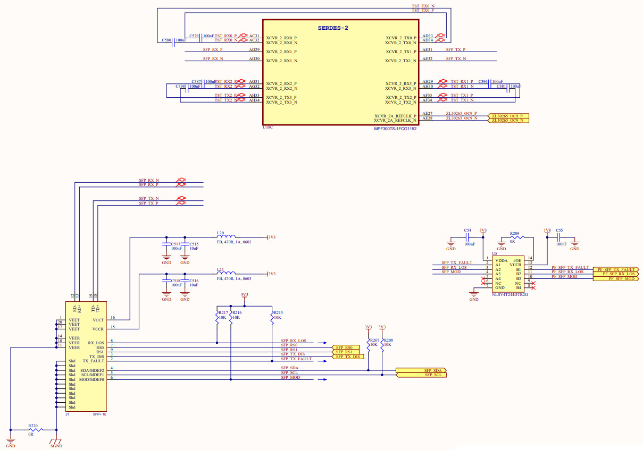
Task: Click the PF_SFP_TX_FAULT port flag
Action: (x=616, y=269)
